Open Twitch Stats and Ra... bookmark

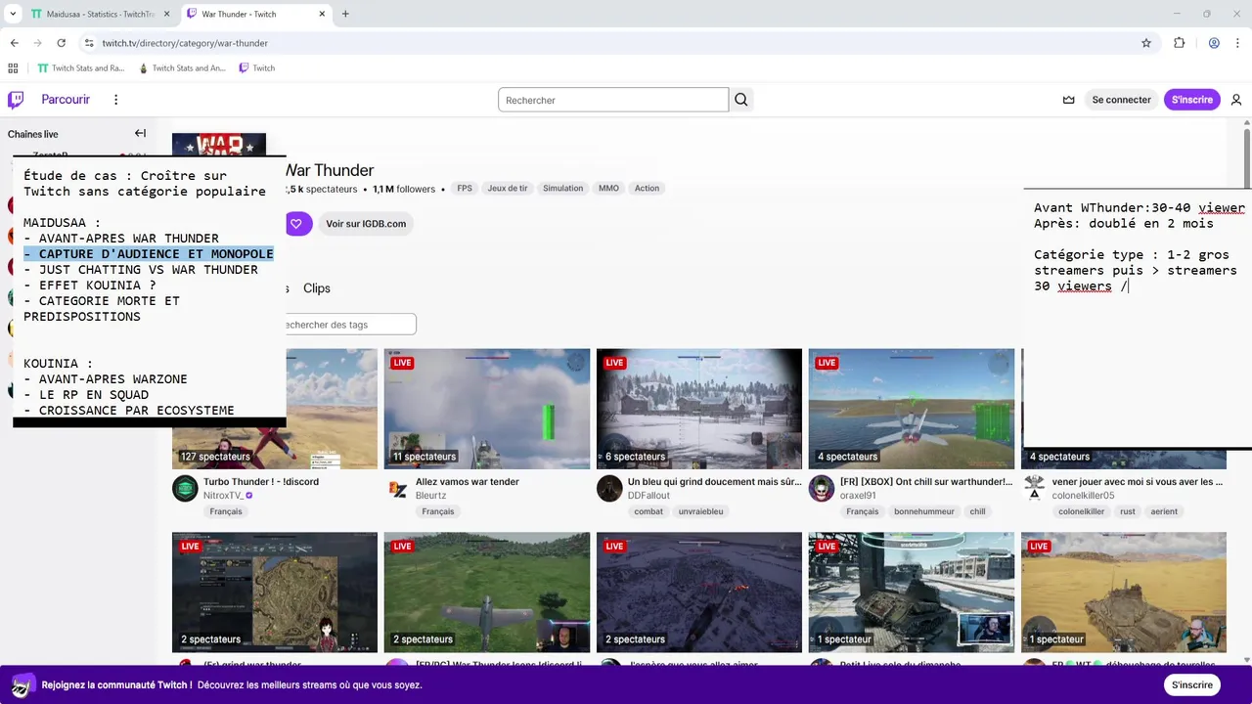80,68
